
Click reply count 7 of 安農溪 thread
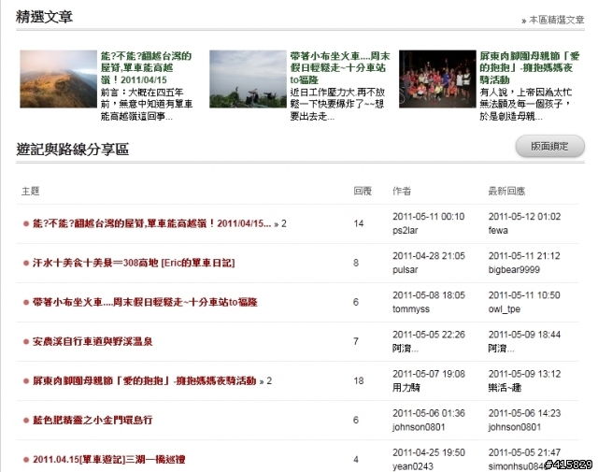click(356, 341)
